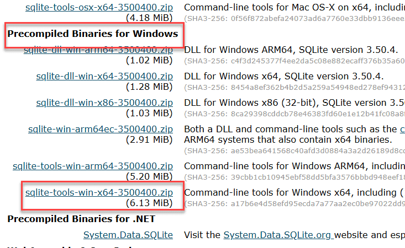Download sqlite-tools-win-arm64-3500400.zip
The height and width of the screenshot is (248, 405).
(x=92, y=166)
